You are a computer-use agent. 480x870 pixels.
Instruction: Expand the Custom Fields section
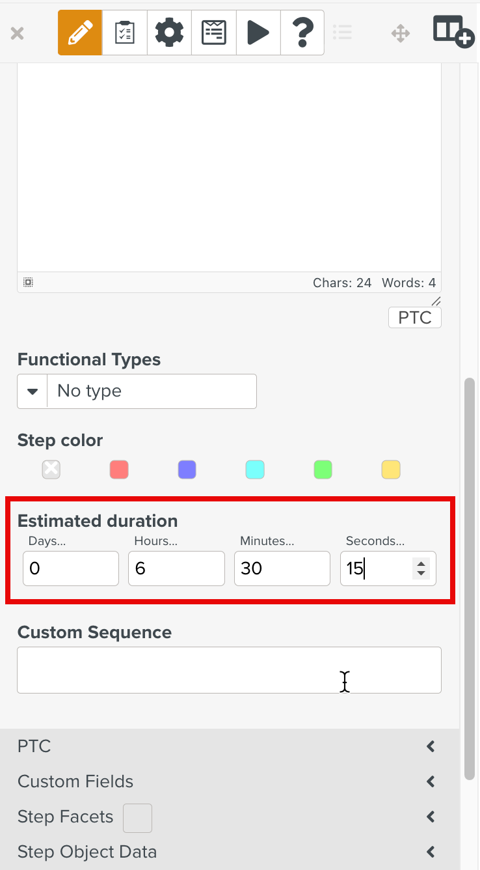click(430, 781)
